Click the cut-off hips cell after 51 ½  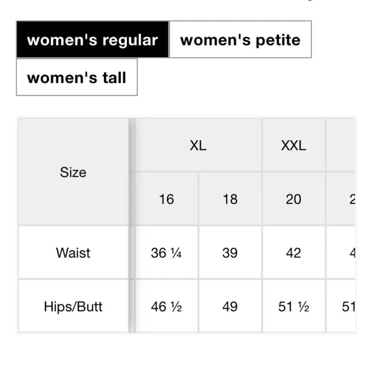coord(343,306)
